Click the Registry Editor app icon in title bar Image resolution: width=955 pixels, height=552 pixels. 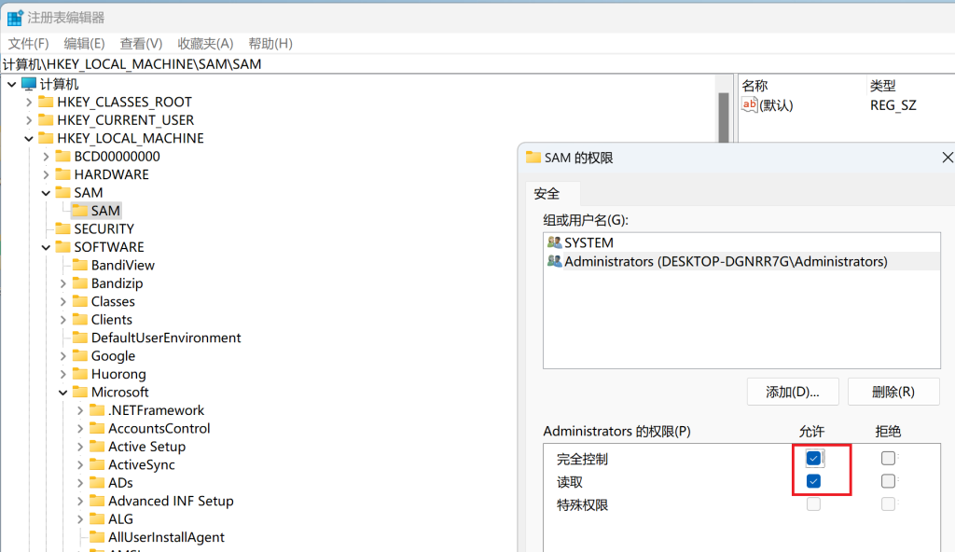[15, 18]
